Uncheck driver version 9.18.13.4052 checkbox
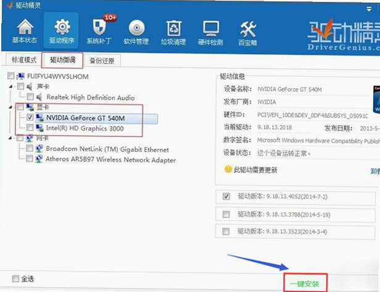380x292 pixels. pos(226,196)
